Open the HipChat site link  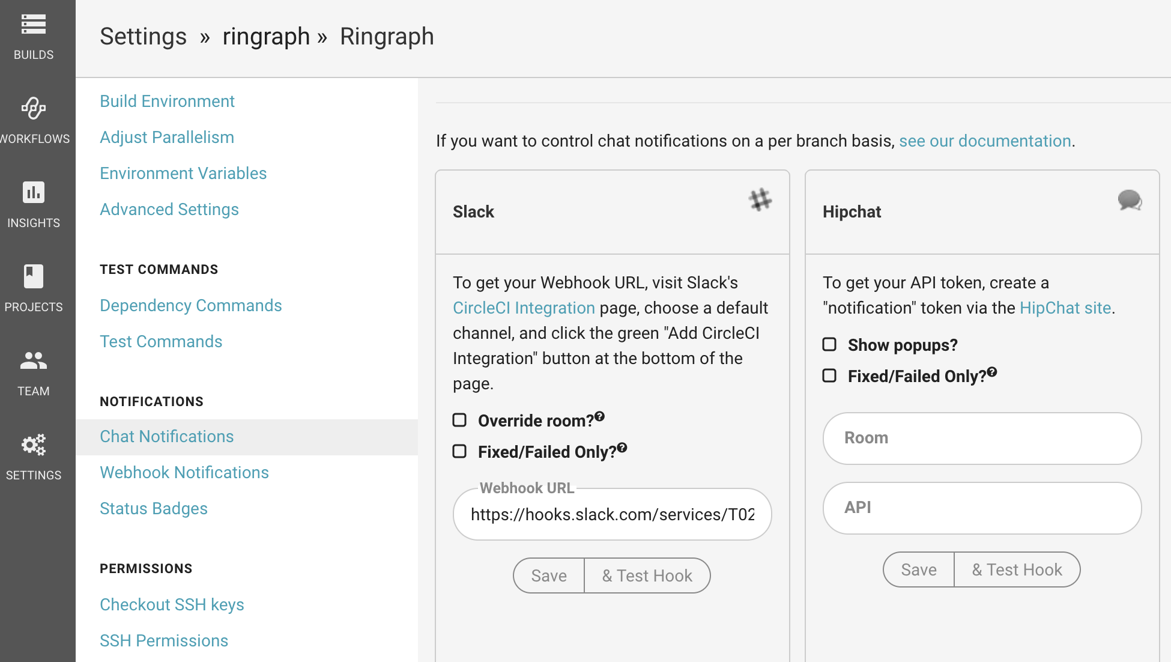pos(1065,308)
